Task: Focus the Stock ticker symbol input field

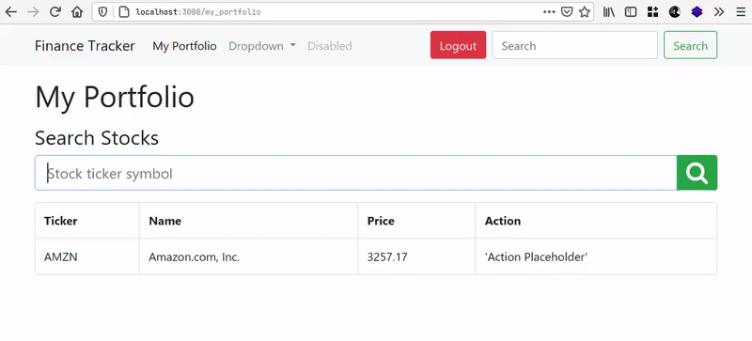Action: 355,173
